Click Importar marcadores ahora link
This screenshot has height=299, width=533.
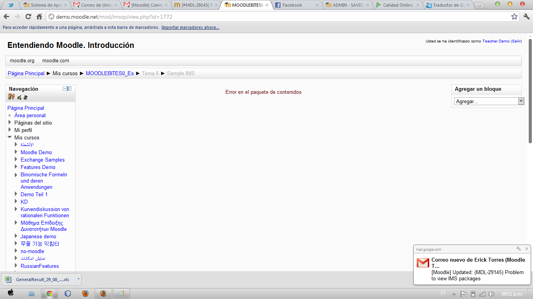tap(190, 27)
